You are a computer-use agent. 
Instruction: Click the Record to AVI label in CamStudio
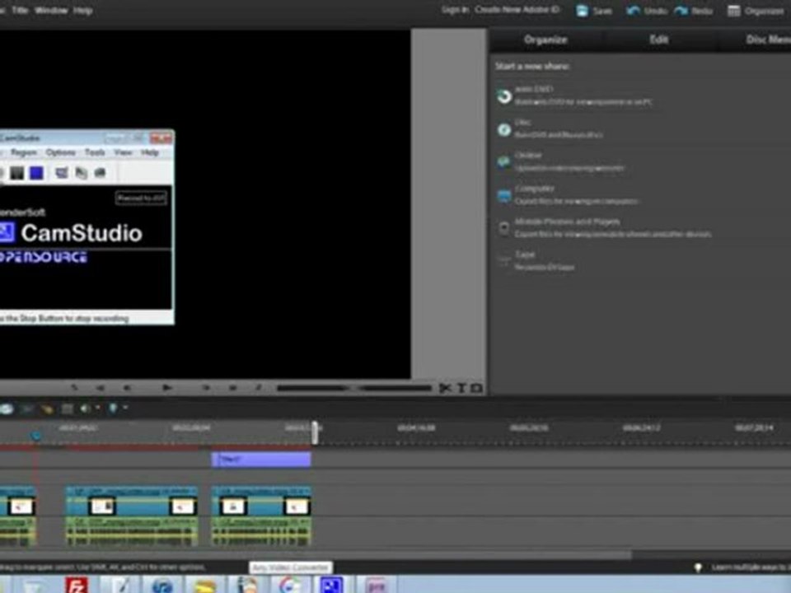(x=141, y=198)
